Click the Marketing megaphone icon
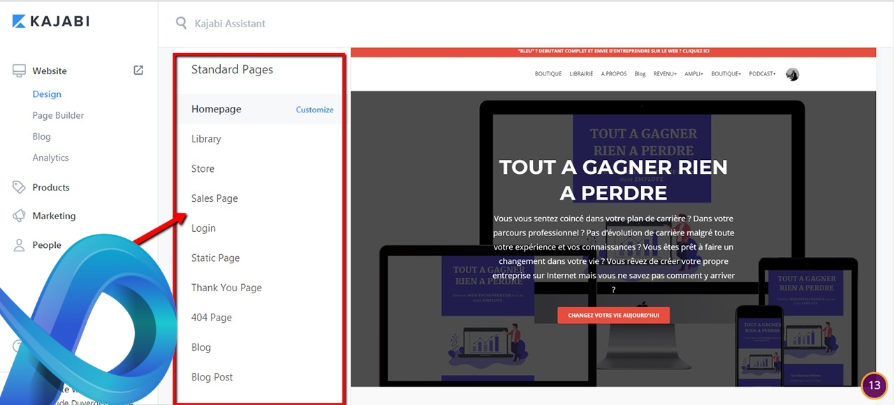 coord(19,216)
